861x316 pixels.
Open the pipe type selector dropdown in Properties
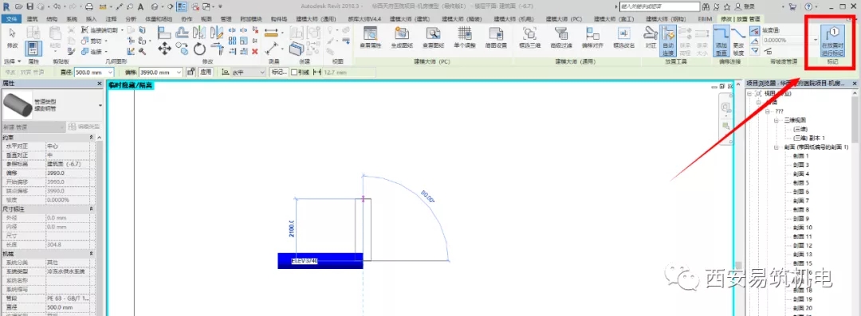click(x=100, y=105)
